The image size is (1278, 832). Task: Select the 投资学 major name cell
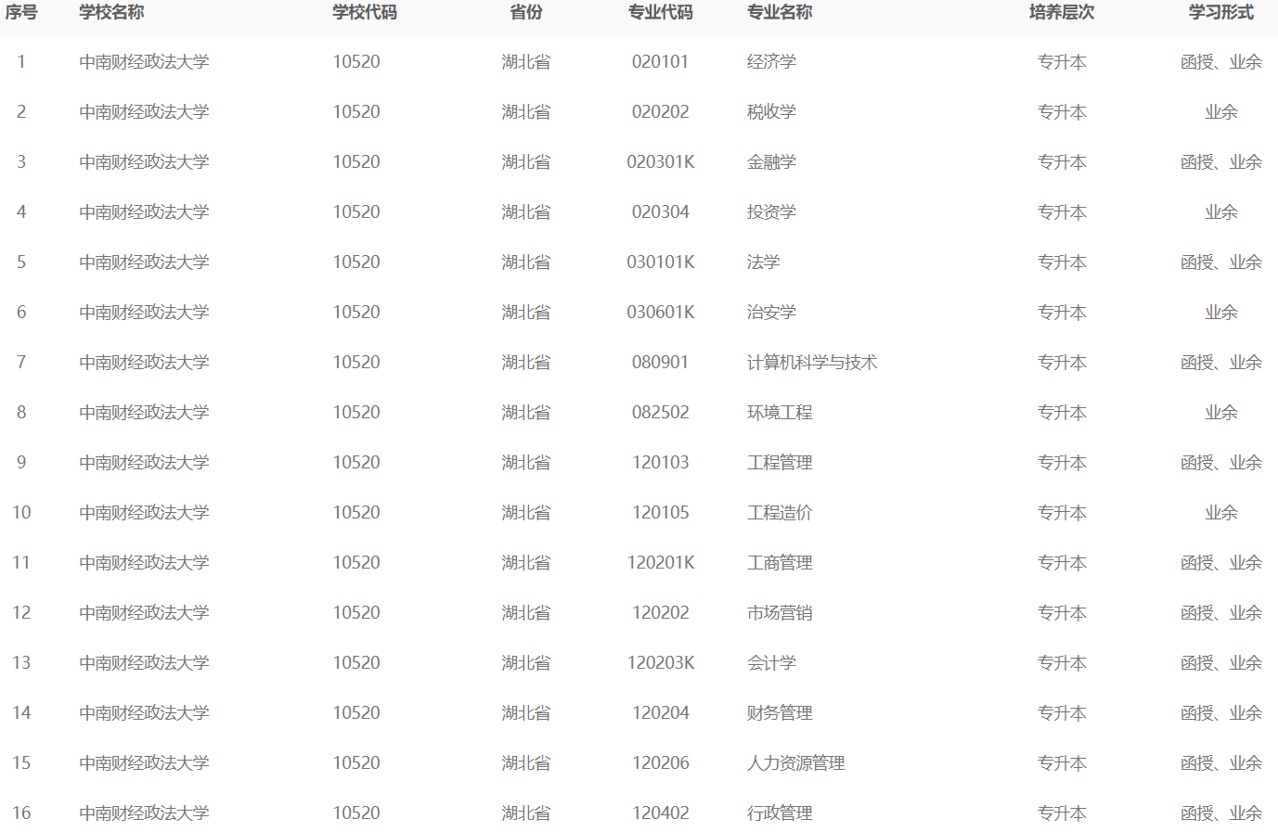coord(771,212)
